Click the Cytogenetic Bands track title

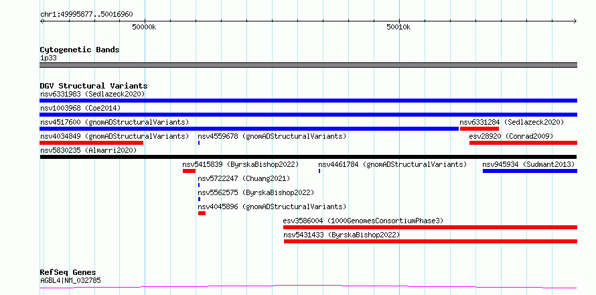point(80,50)
